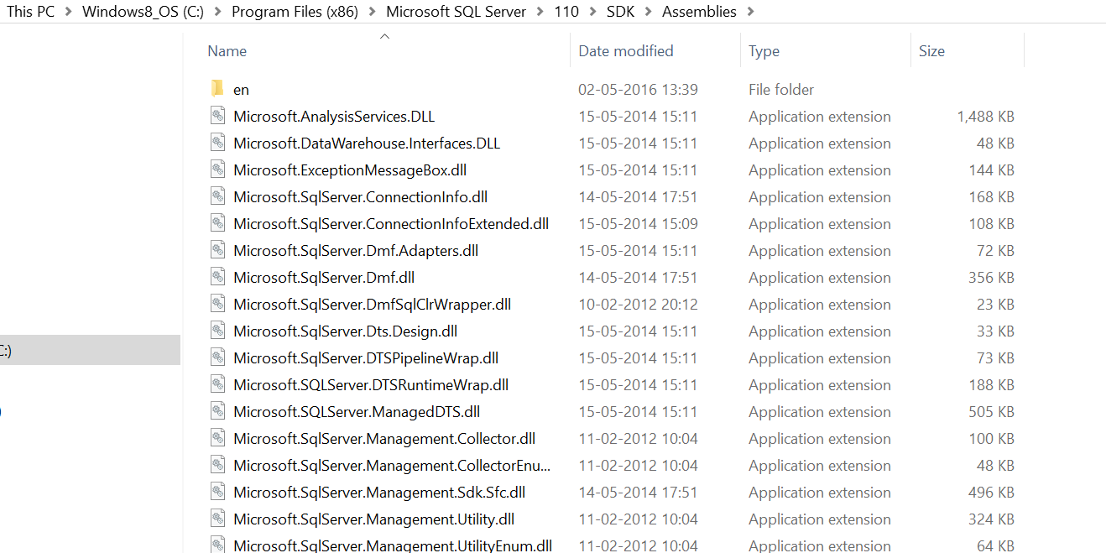
Task: Click the DmfSqlClrWrapper.dll file icon
Action: coord(218,304)
